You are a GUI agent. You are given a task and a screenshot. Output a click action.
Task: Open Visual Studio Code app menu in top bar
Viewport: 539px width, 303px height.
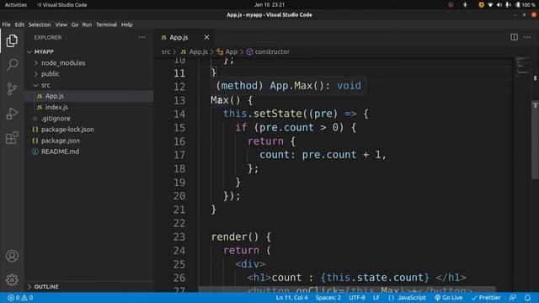(x=61, y=5)
